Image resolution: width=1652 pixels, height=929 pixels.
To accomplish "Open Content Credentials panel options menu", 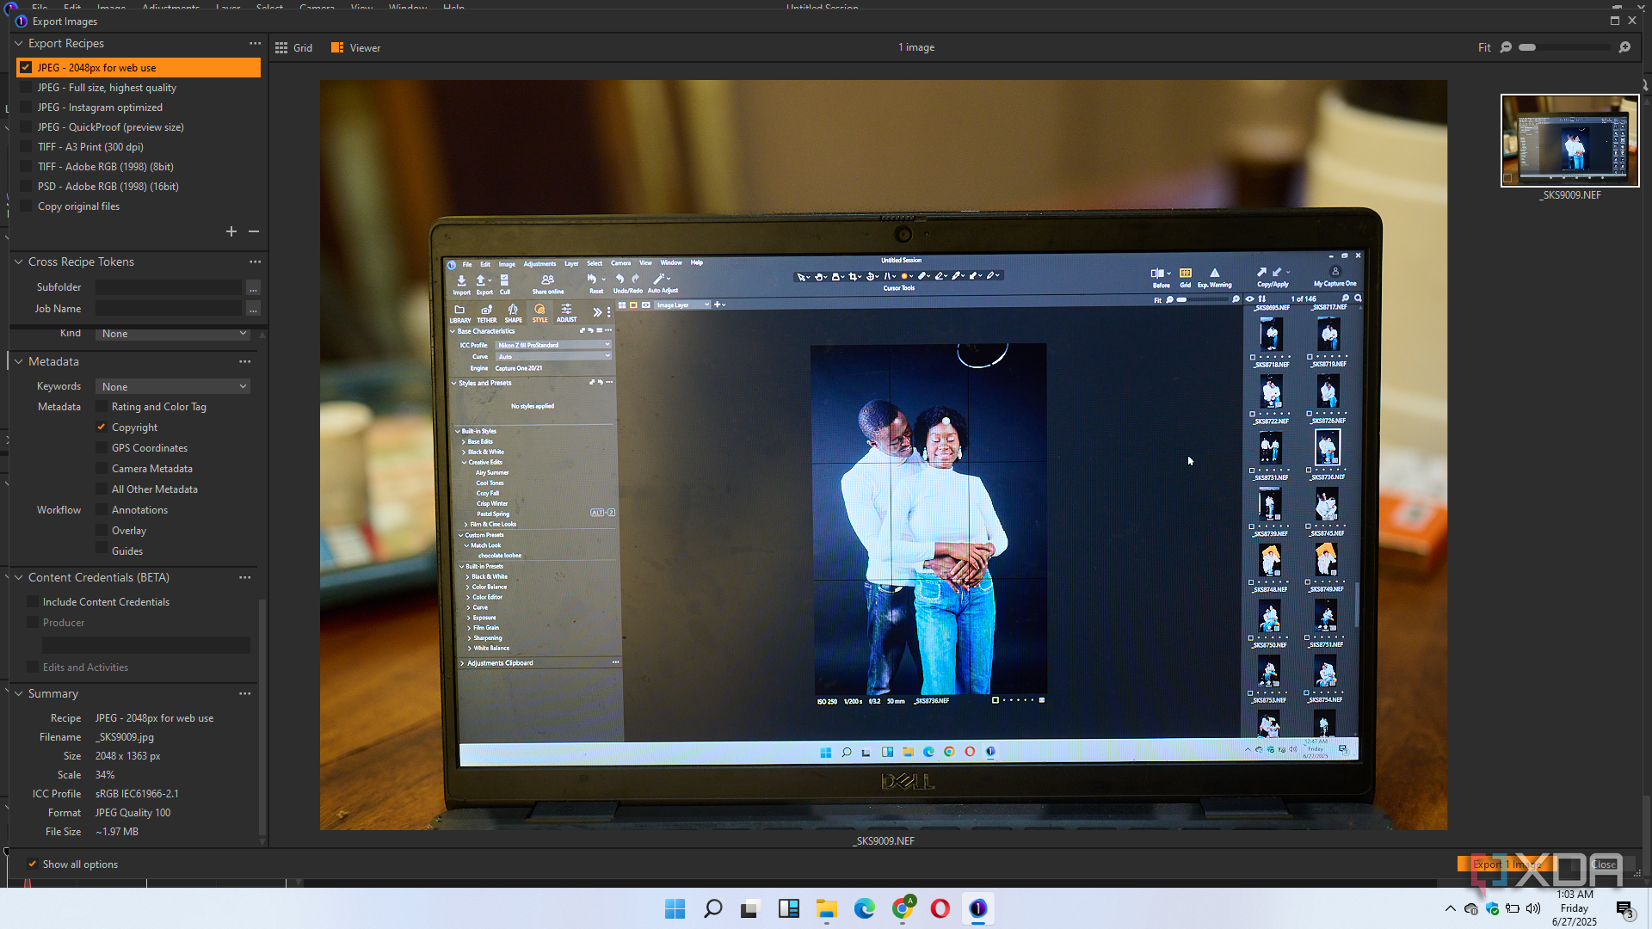I will point(245,577).
